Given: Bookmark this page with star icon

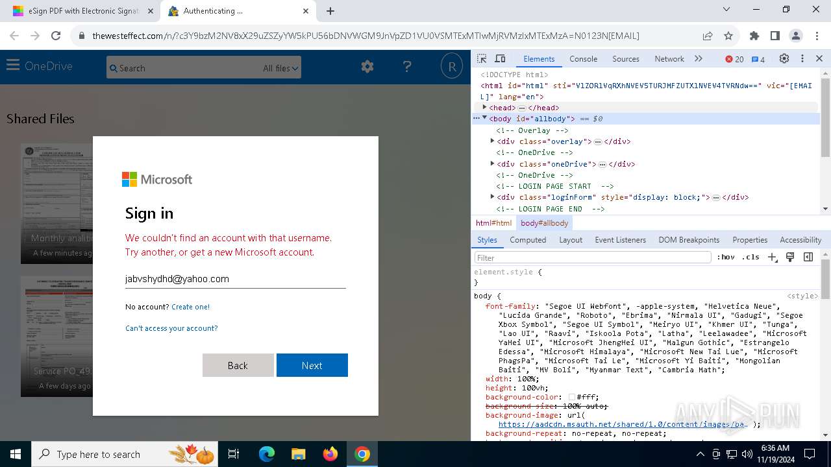Looking at the screenshot, I should click(x=728, y=36).
